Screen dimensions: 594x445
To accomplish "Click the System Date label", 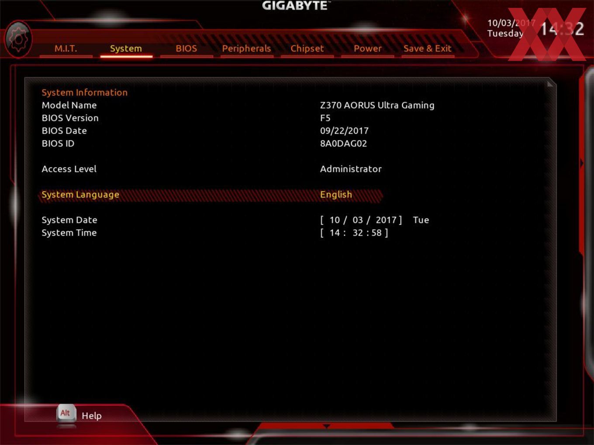I will pos(69,220).
